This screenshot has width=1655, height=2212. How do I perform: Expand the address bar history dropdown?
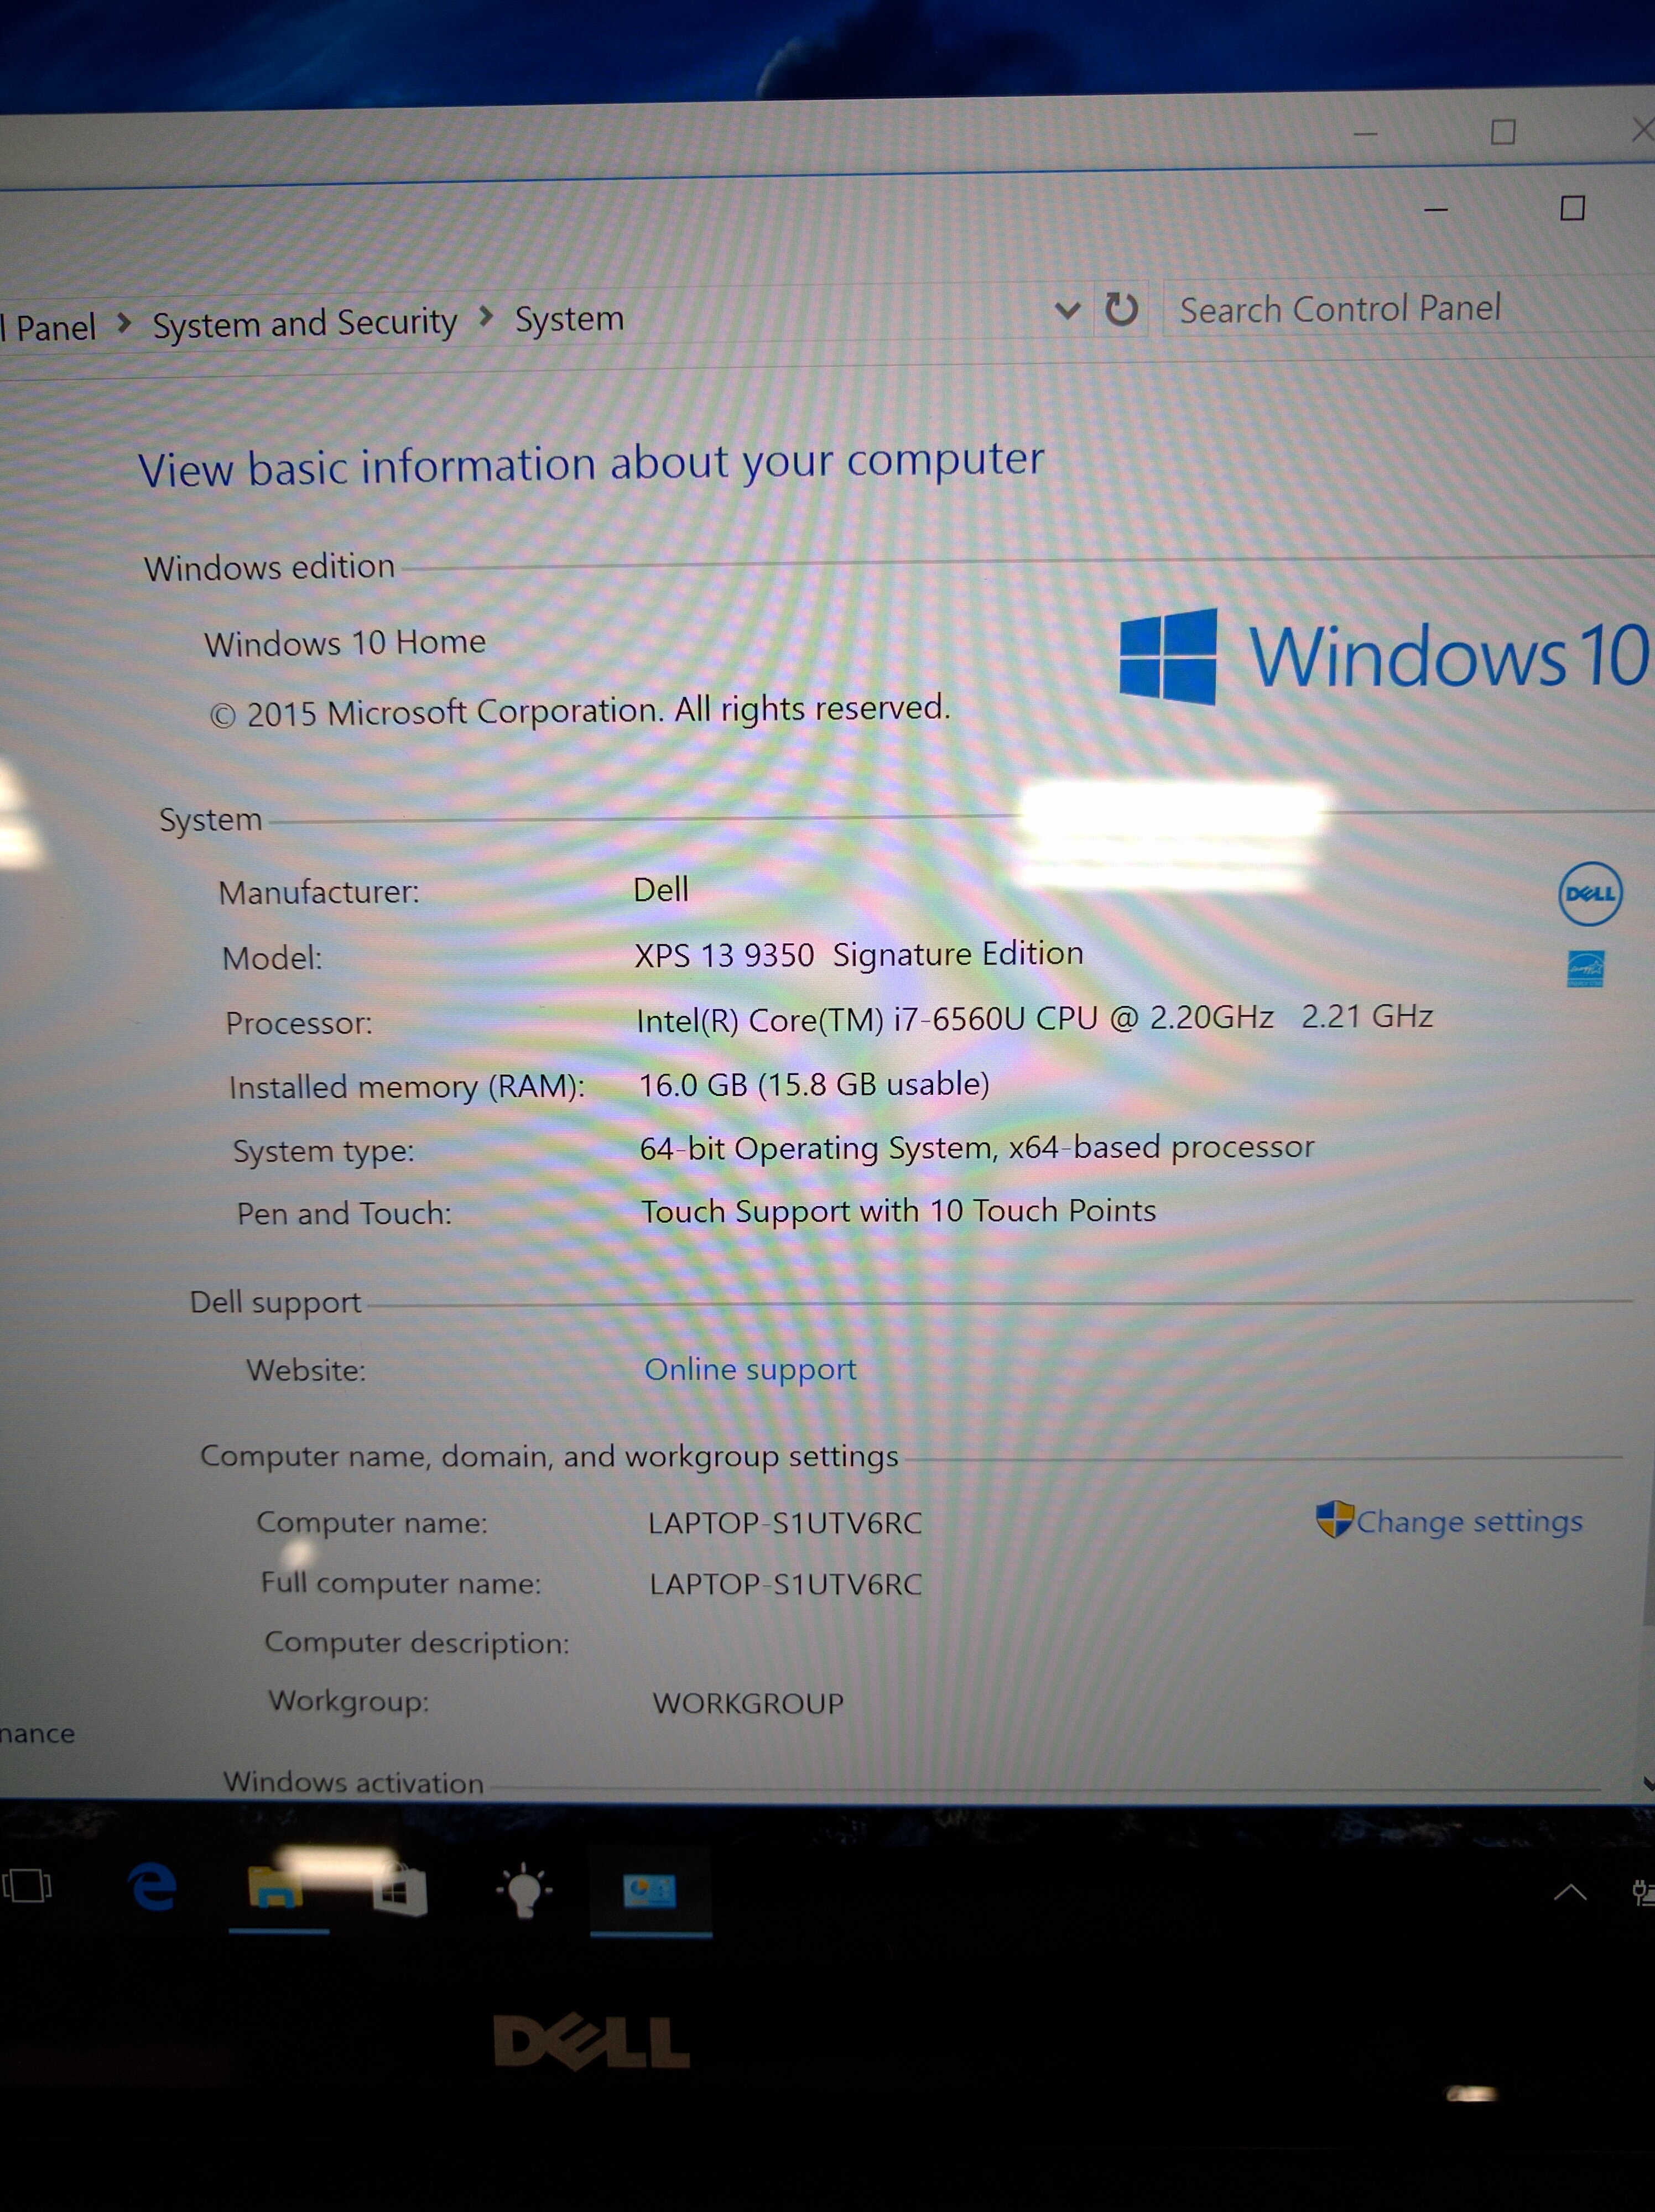tap(1067, 311)
